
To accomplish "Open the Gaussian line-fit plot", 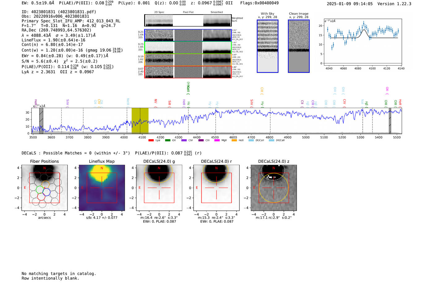I will [362, 42].
